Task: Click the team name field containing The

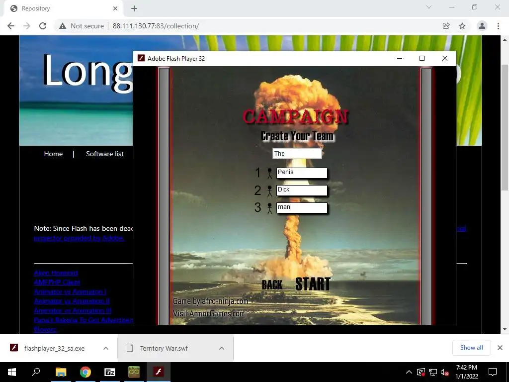Action: pos(297,154)
